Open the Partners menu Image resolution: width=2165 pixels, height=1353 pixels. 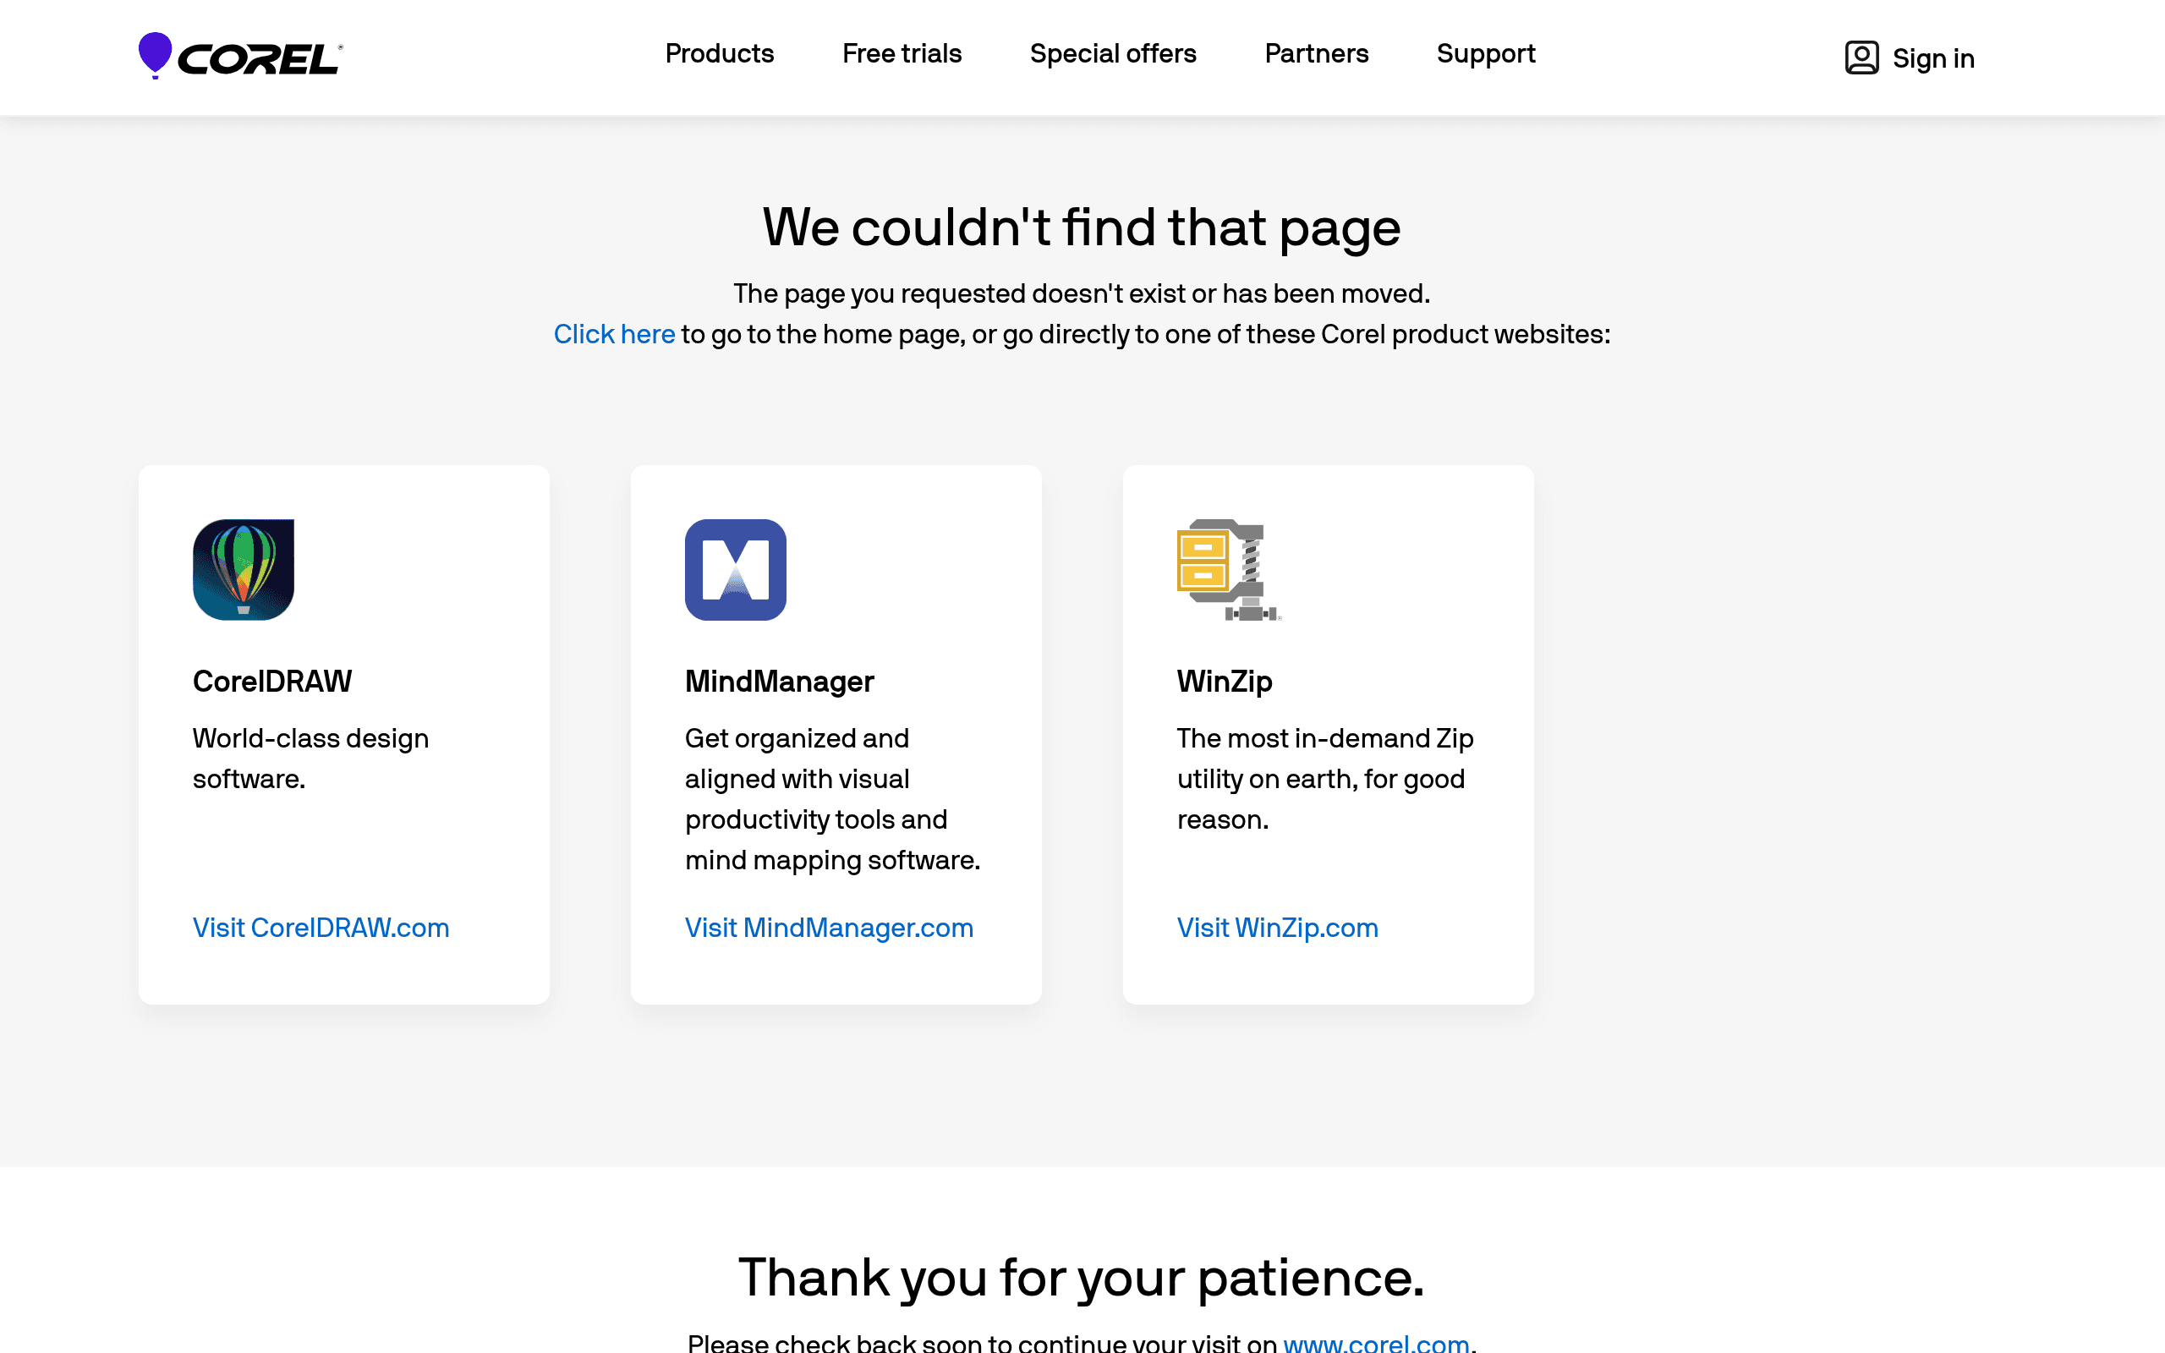1316,53
